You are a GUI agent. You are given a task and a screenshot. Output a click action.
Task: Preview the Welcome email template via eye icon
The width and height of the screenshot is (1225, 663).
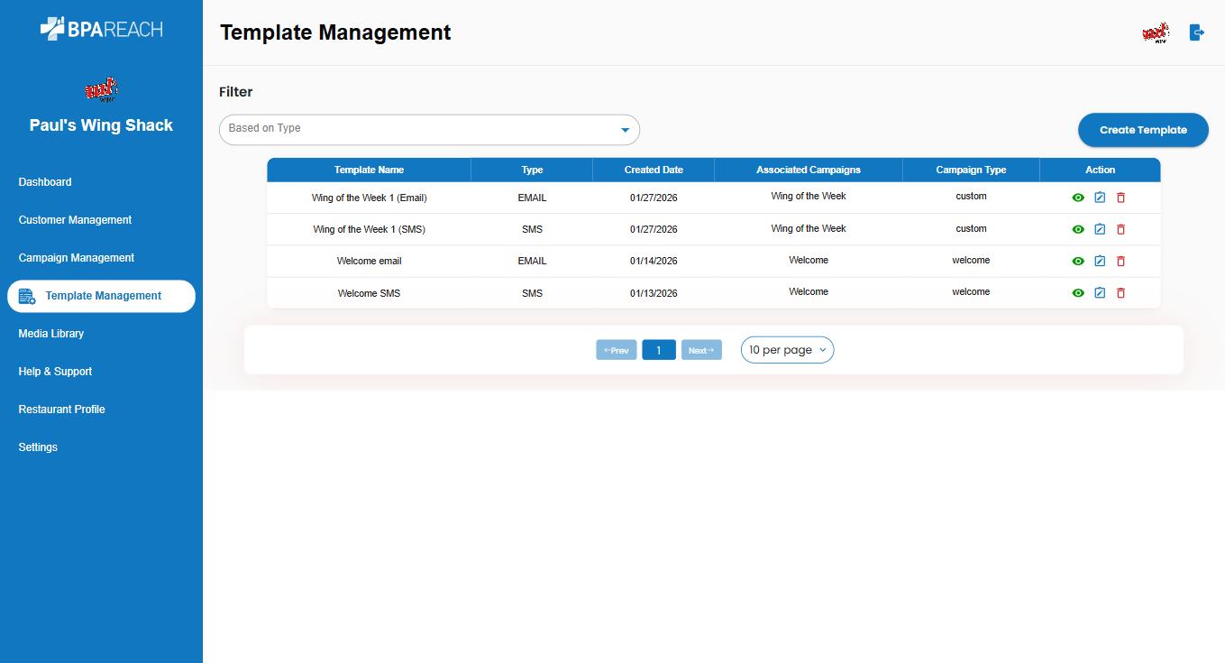tap(1078, 261)
